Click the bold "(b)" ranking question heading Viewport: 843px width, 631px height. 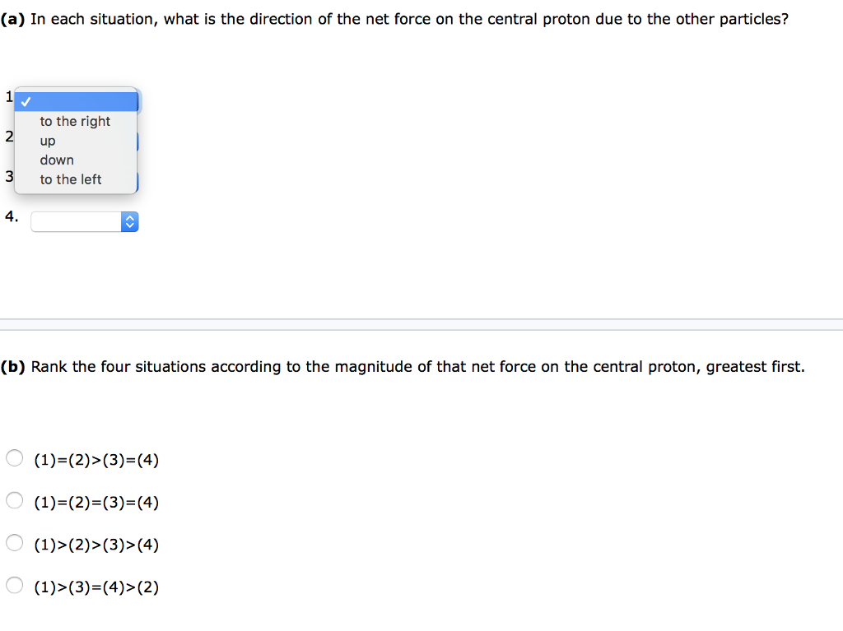pyautogui.click(x=13, y=366)
